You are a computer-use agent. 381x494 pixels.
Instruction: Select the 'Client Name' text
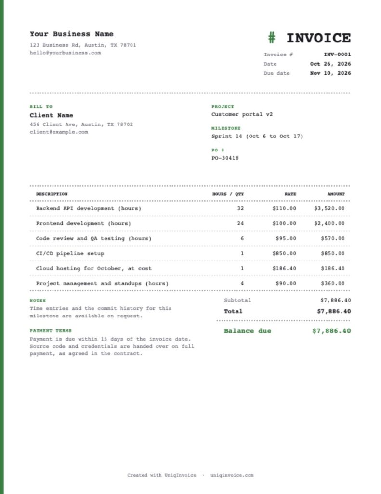click(x=51, y=115)
